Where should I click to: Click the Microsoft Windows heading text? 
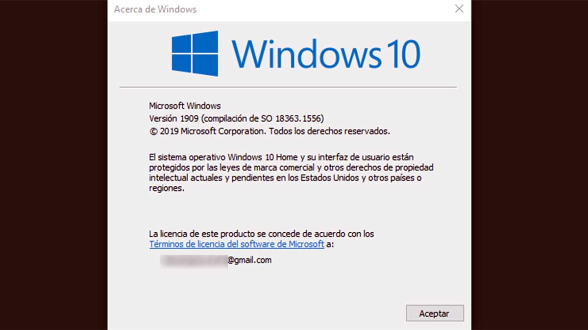[185, 106]
